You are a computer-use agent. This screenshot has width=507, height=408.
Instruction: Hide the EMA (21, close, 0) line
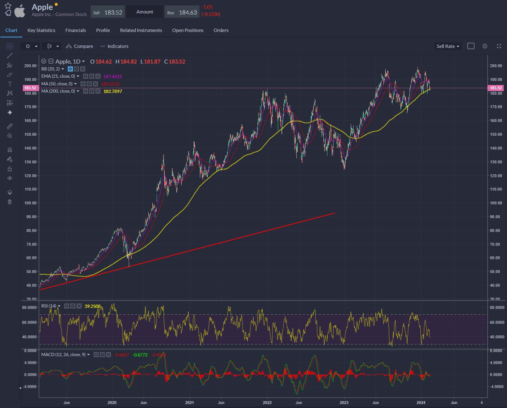pyautogui.click(x=86, y=76)
